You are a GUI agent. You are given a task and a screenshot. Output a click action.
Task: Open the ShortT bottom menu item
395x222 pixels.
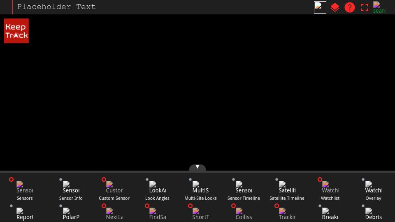pyautogui.click(x=200, y=213)
